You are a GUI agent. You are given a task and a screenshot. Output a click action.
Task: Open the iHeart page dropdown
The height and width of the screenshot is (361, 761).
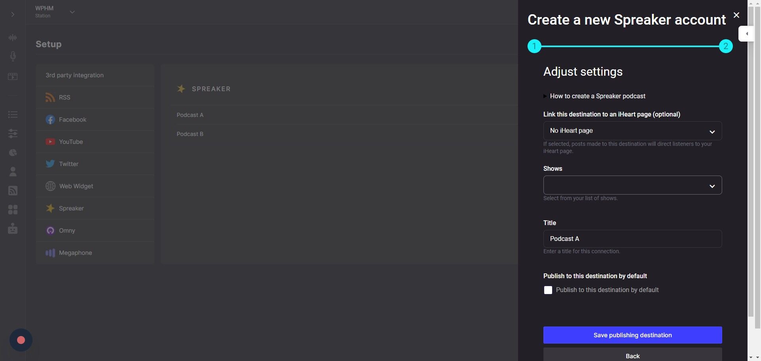coord(633,131)
